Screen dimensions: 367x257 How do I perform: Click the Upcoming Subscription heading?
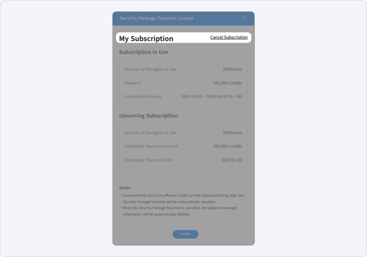click(x=148, y=116)
